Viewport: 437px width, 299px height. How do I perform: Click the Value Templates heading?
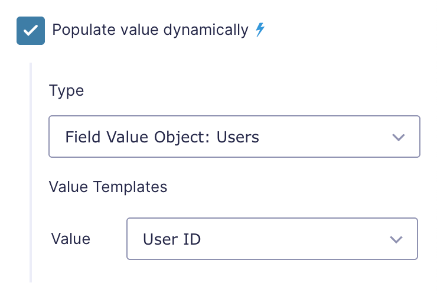click(x=108, y=187)
